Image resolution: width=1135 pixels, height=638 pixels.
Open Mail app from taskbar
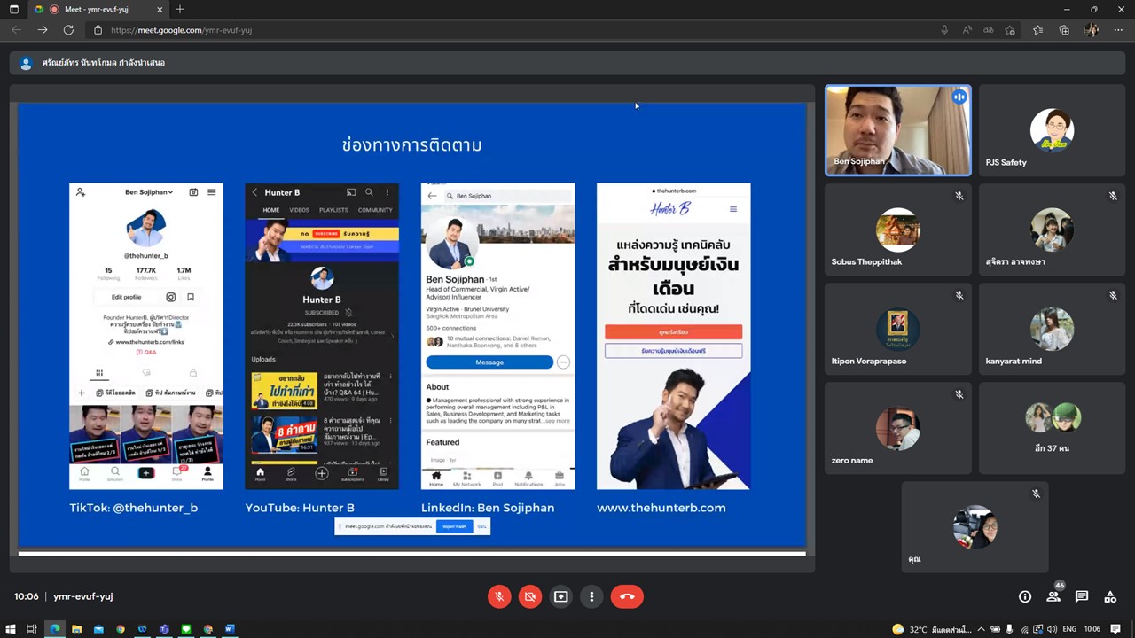coord(98,629)
